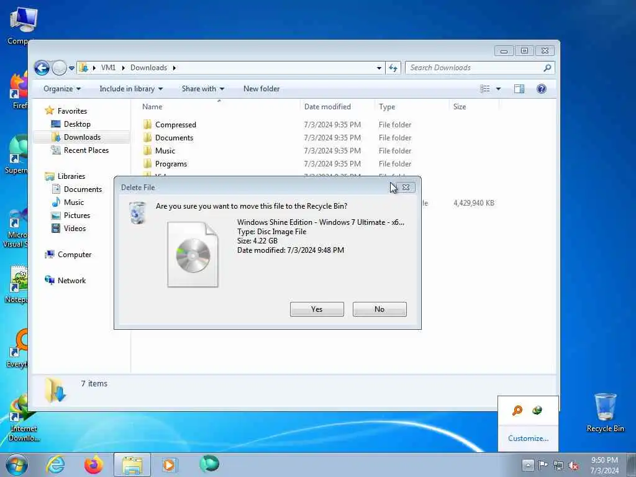Open Explorer help
Screen dimensions: 636x477
541,89
